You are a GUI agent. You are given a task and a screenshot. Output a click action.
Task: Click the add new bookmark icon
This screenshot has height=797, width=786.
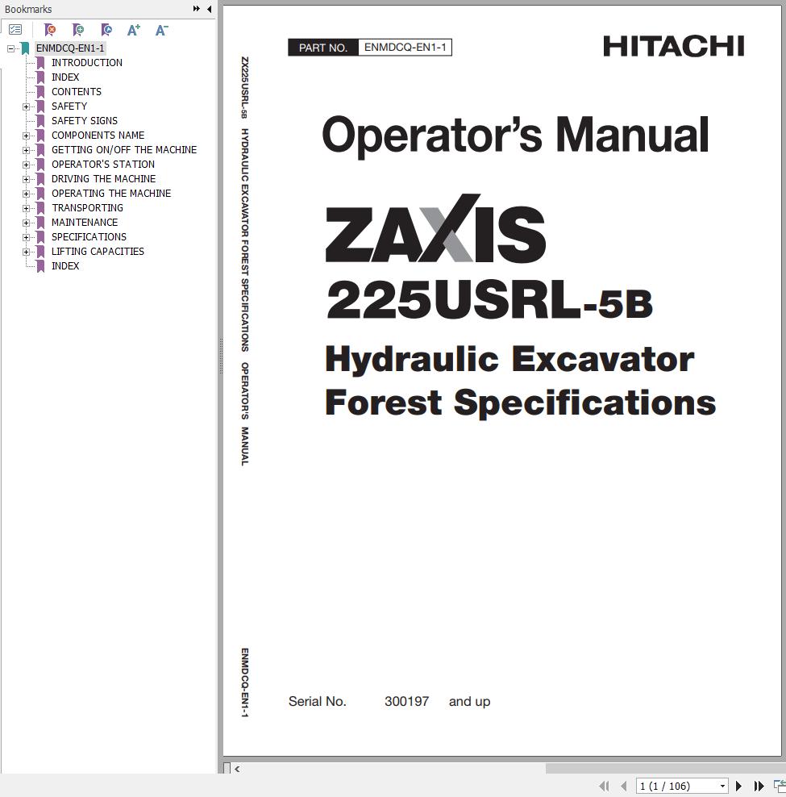click(x=78, y=30)
